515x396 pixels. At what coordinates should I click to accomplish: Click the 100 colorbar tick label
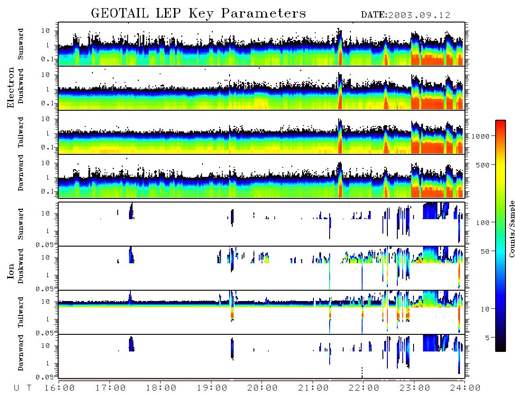[483, 223]
